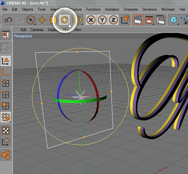Screen dimensions: 188x174
Task: Toggle the Y axis lock
Action: click(x=102, y=20)
